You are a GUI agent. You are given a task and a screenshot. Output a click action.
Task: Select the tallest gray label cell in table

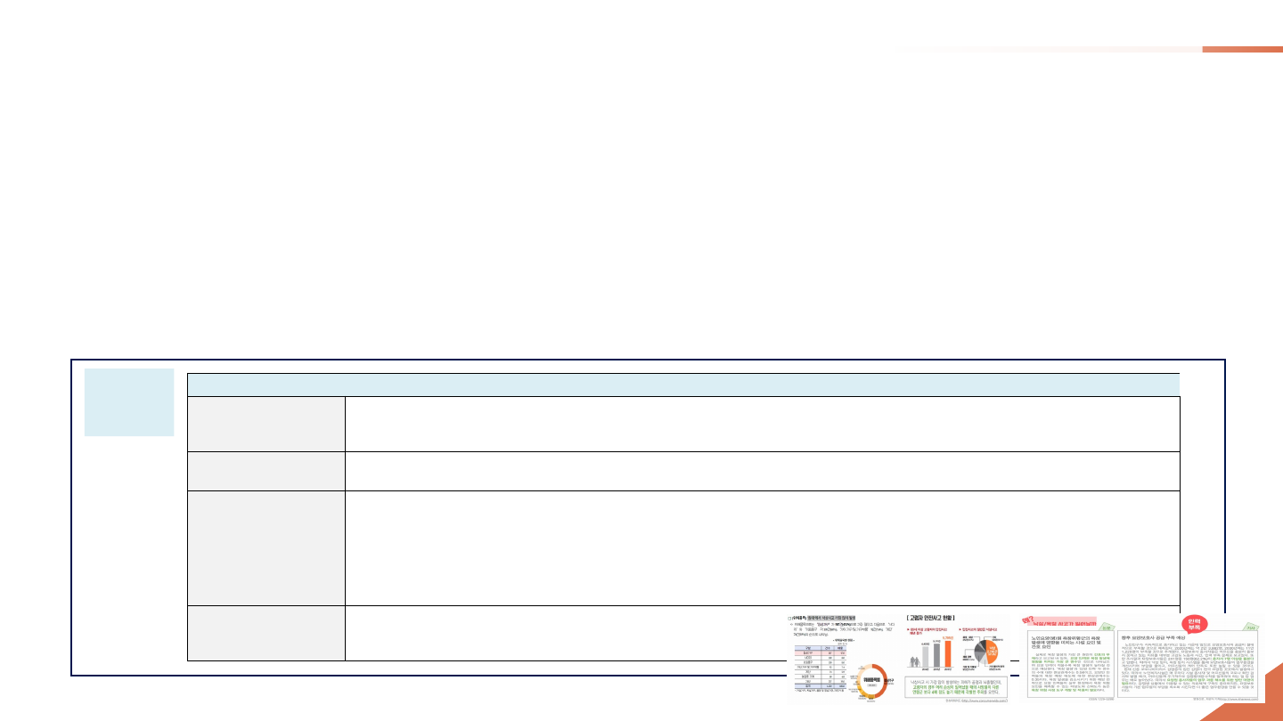tap(266, 547)
